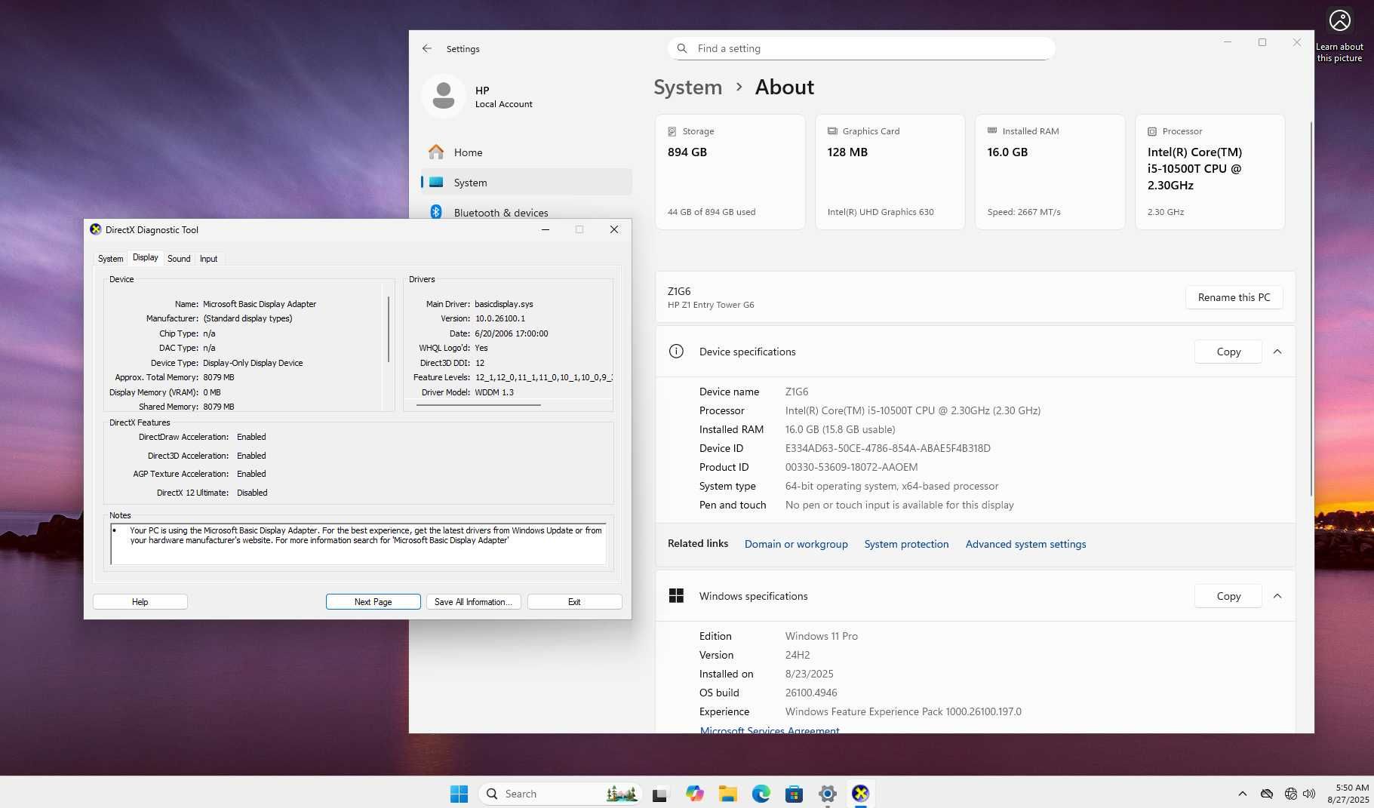Click the DirectX dxdiag taskbar icon
Viewport: 1374px width, 808px height.
click(x=861, y=794)
